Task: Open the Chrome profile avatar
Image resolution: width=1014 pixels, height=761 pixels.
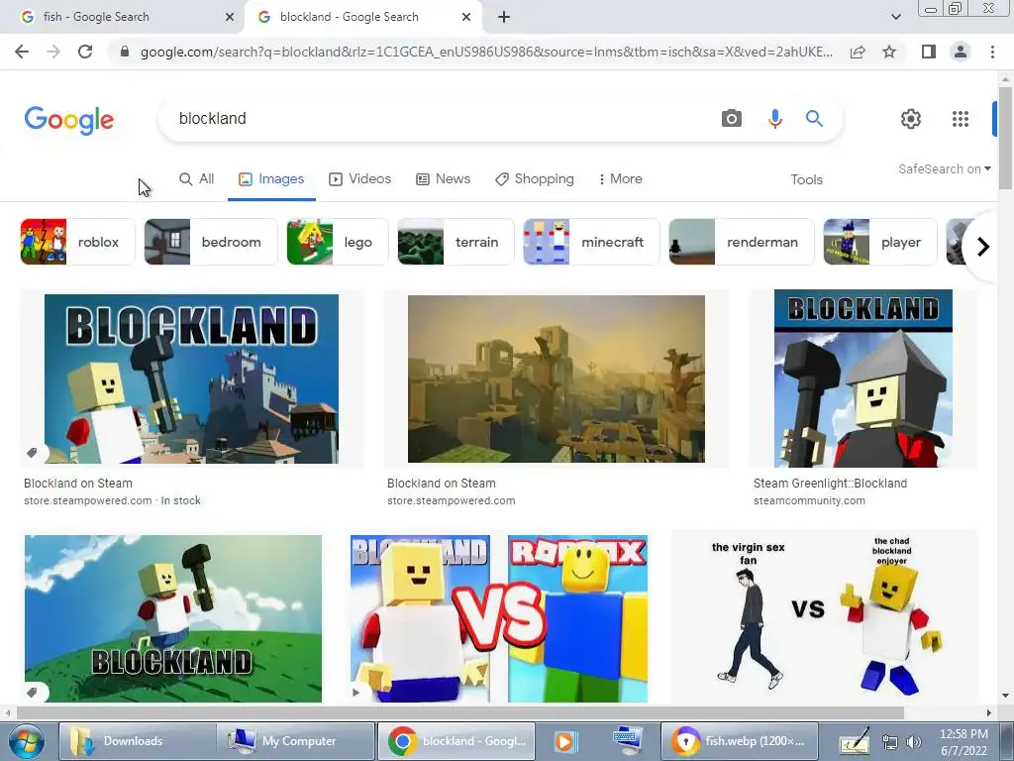Action: (961, 52)
